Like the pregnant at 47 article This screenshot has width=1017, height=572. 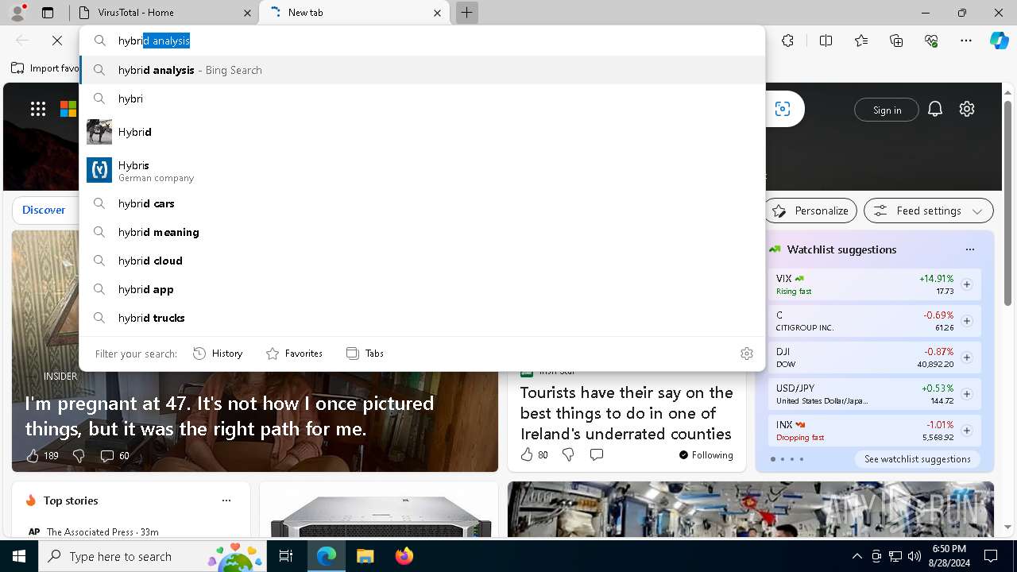pos(42,456)
